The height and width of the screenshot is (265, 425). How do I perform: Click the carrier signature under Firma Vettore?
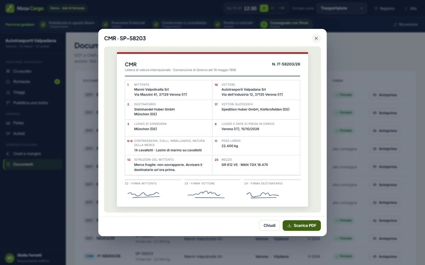coord(206,195)
